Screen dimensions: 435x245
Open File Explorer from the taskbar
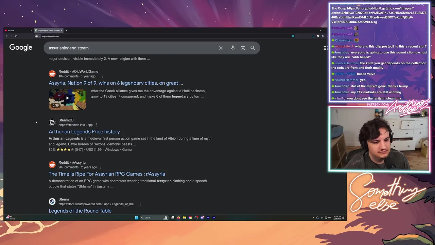coord(184,218)
